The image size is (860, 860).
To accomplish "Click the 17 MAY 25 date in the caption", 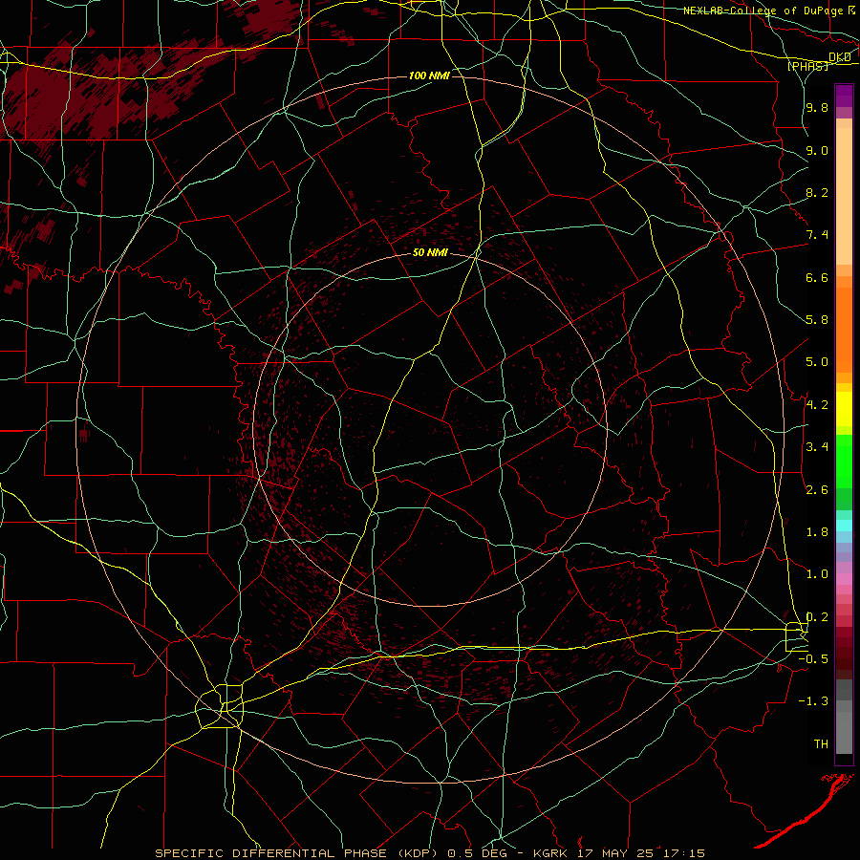I will coord(614,853).
